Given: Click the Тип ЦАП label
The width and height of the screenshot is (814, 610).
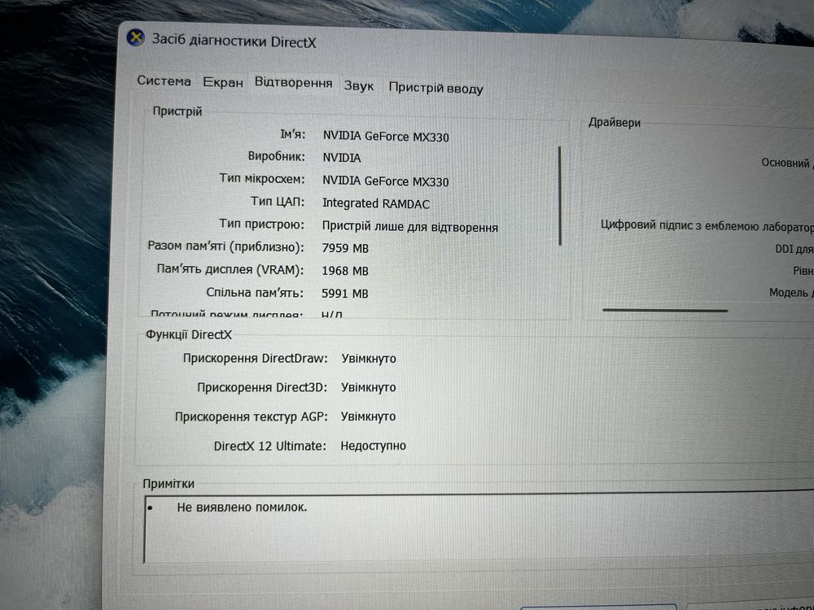Looking at the screenshot, I should tap(278, 201).
